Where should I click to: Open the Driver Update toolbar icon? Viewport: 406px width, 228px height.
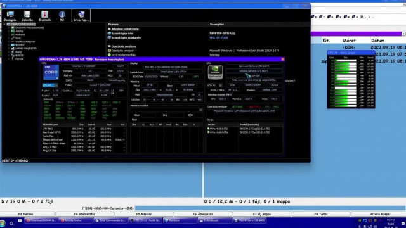click(x=81, y=16)
